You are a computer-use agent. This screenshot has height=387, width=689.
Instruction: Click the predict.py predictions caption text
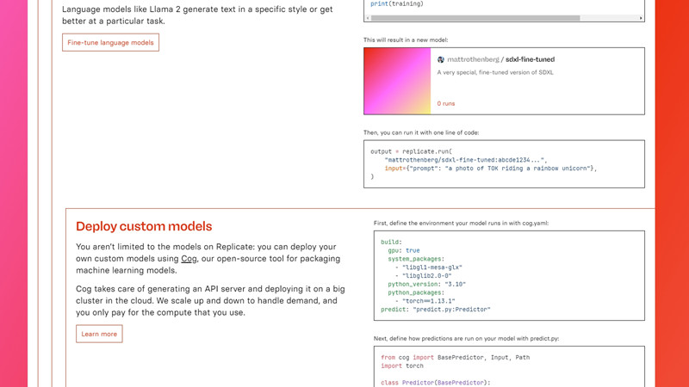tap(466, 338)
